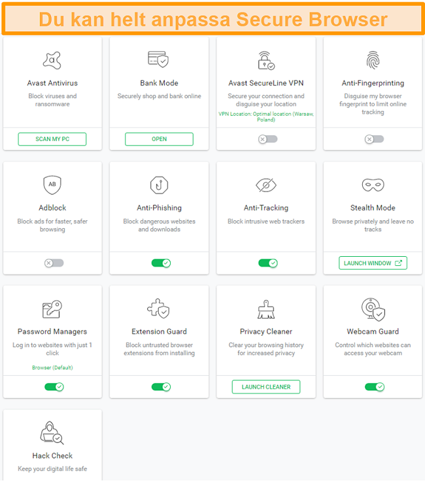Click the Hack Check hacker icon
This screenshot has width=425, height=494.
(52, 433)
